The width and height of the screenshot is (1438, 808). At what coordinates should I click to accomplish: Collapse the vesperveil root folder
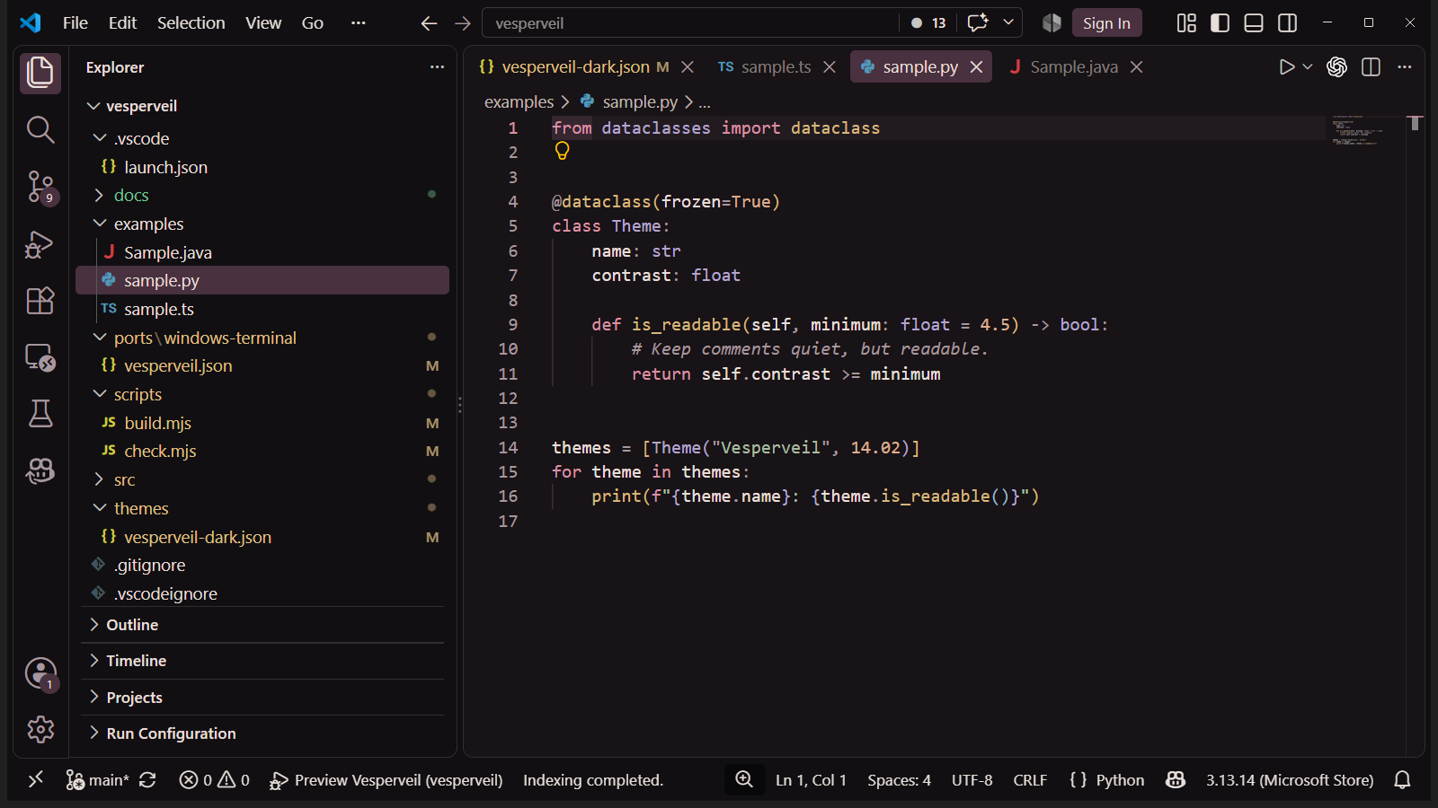tap(93, 106)
